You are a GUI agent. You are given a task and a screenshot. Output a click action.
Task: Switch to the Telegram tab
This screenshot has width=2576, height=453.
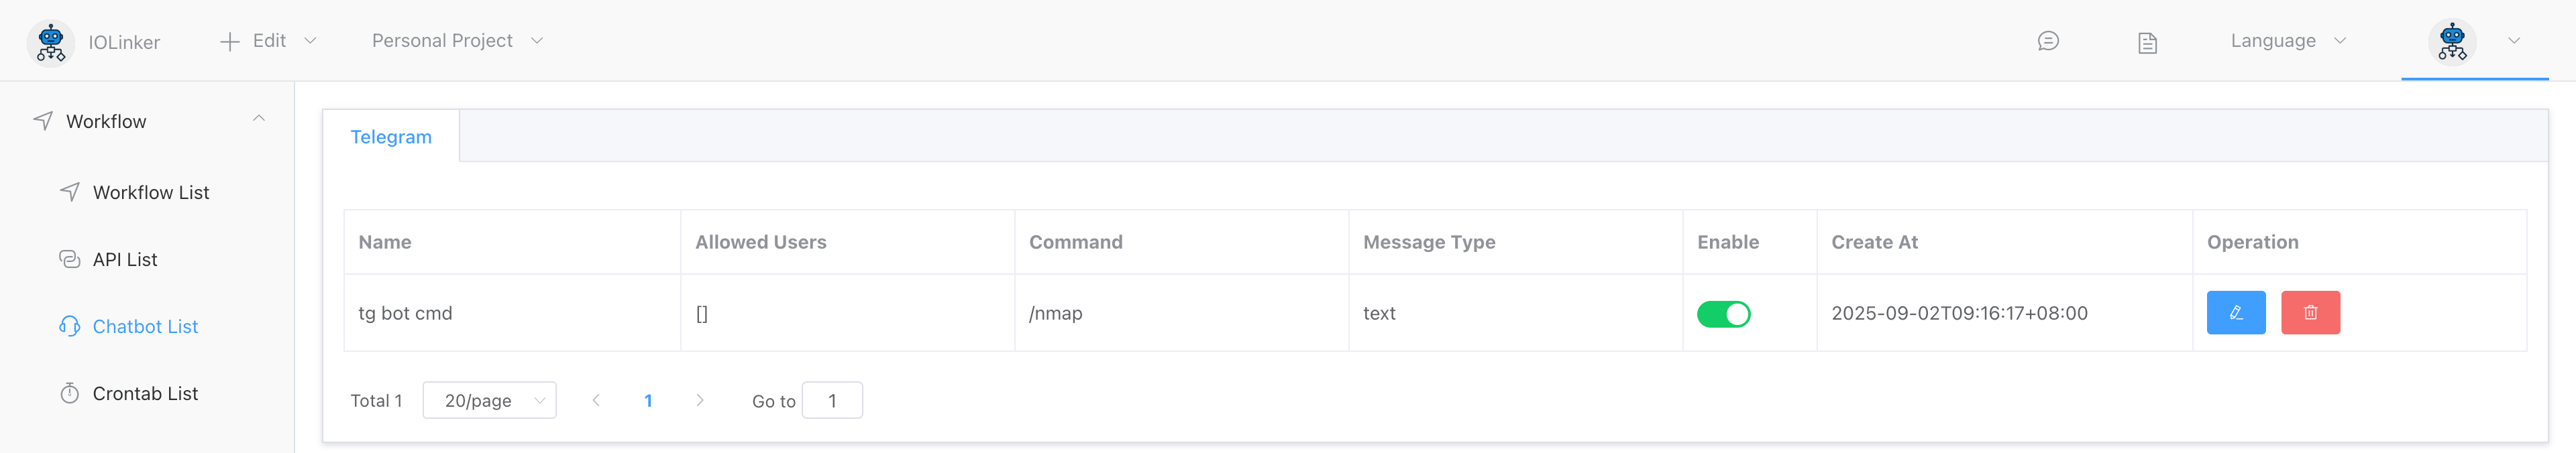pyautogui.click(x=391, y=136)
